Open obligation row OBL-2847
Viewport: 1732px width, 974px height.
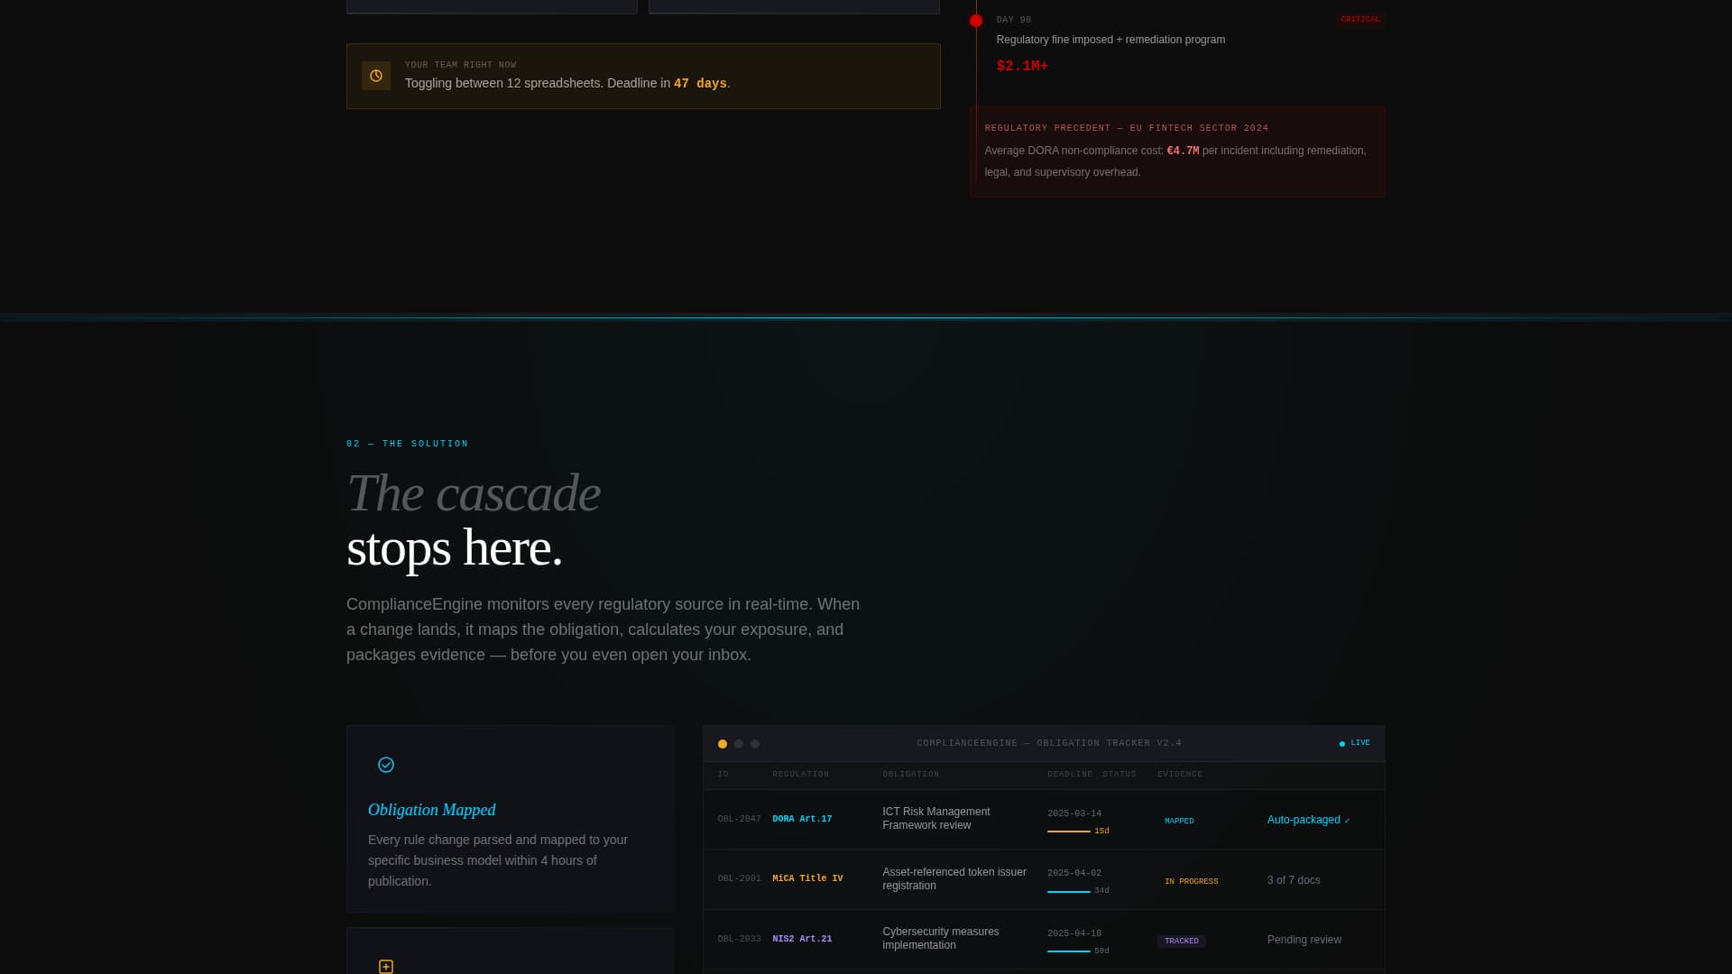coord(1044,819)
